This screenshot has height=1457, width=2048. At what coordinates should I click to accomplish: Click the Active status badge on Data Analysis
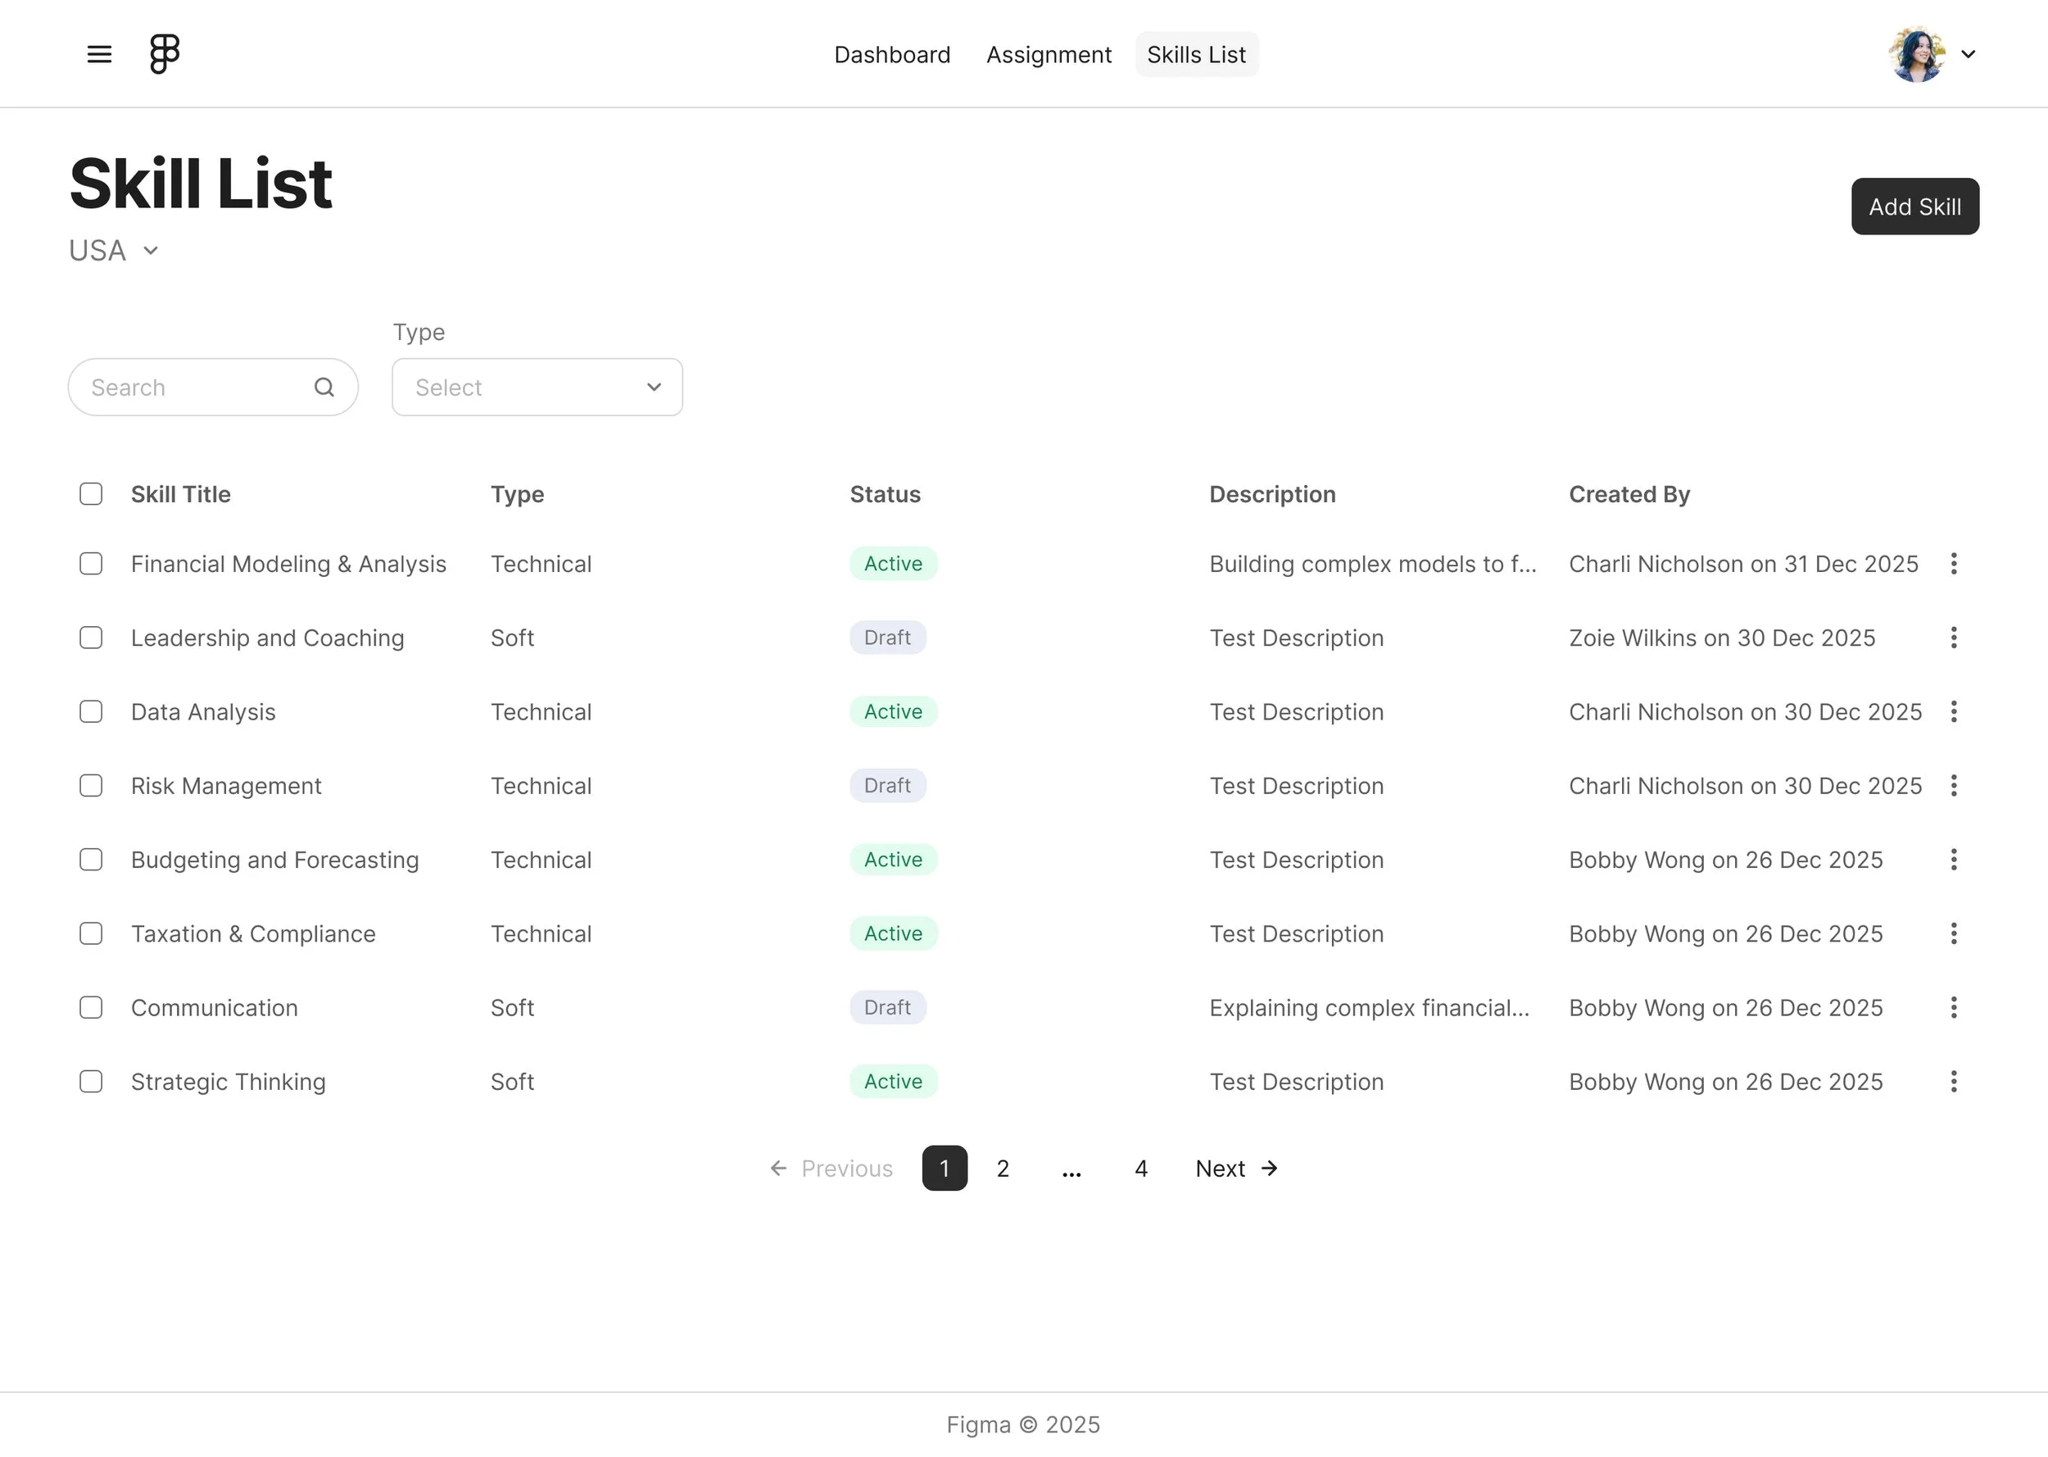tap(892, 711)
